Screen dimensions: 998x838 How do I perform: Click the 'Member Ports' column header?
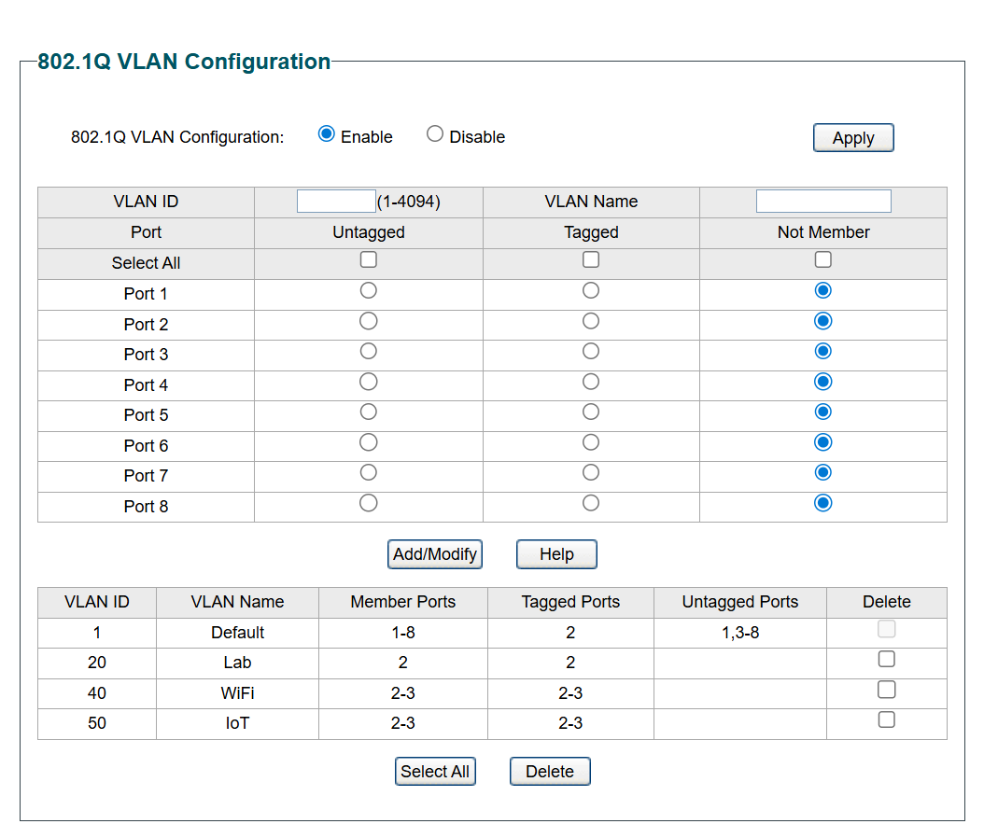coord(403,602)
